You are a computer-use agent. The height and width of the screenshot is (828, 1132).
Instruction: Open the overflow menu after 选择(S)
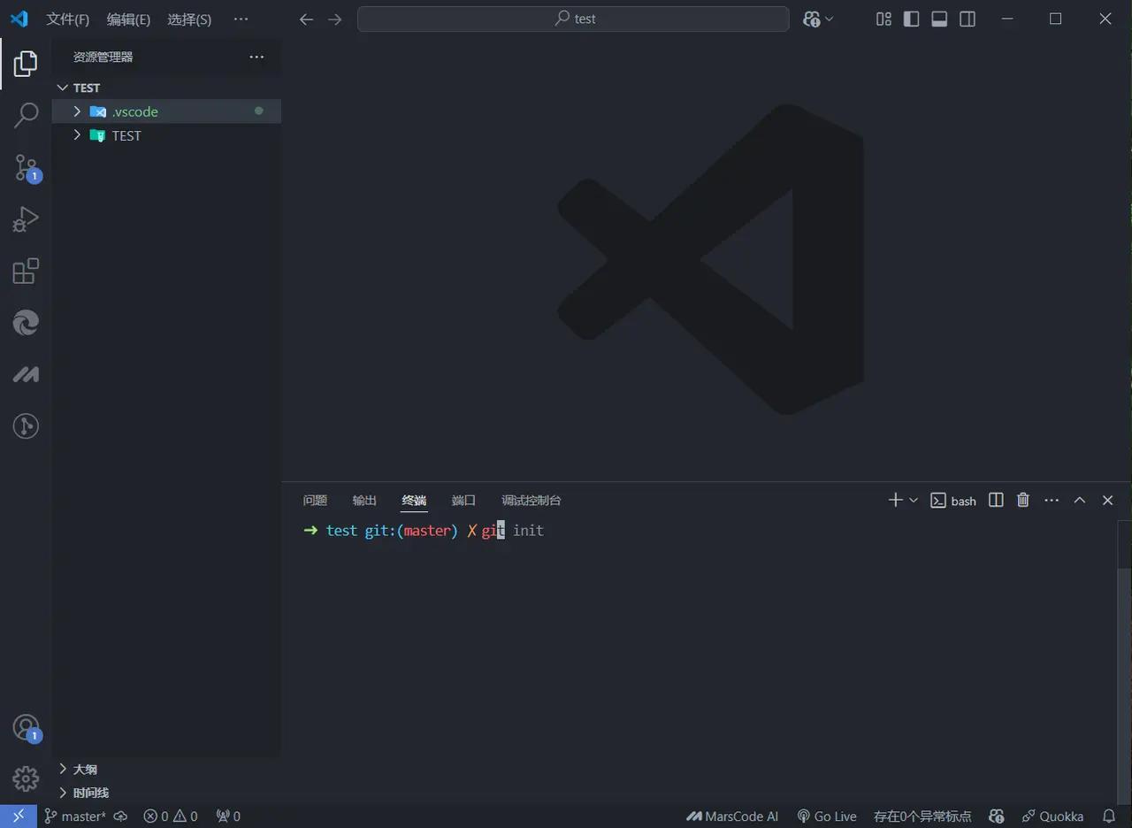[241, 19]
